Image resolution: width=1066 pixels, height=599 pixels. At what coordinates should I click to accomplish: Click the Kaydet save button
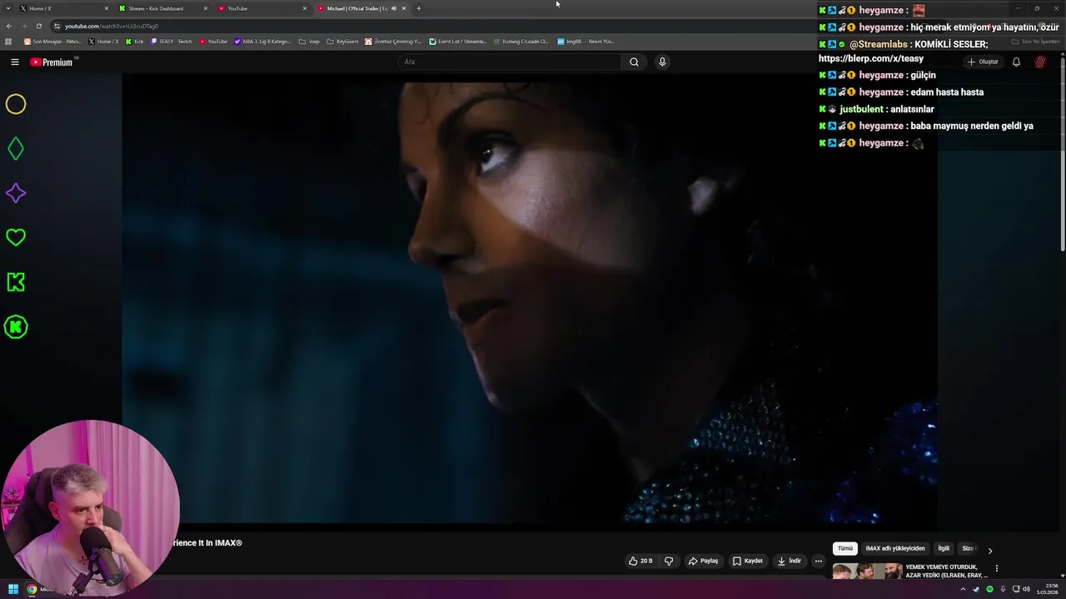748,561
